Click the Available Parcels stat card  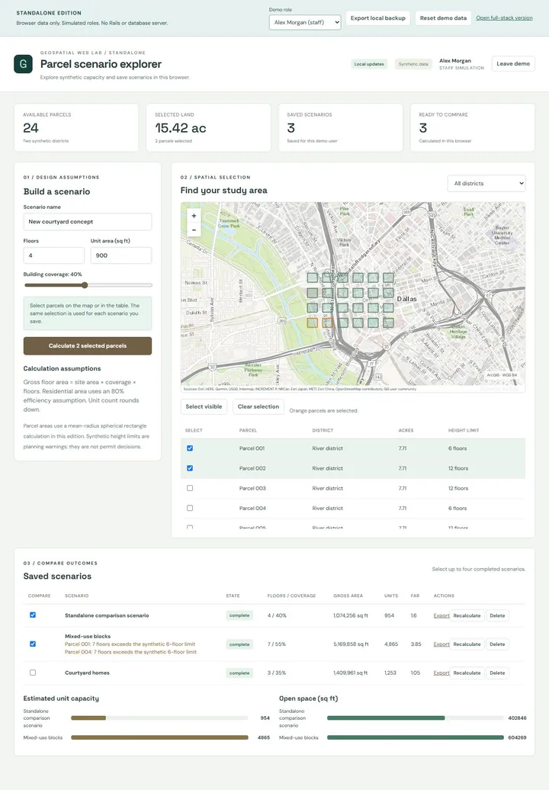point(76,127)
